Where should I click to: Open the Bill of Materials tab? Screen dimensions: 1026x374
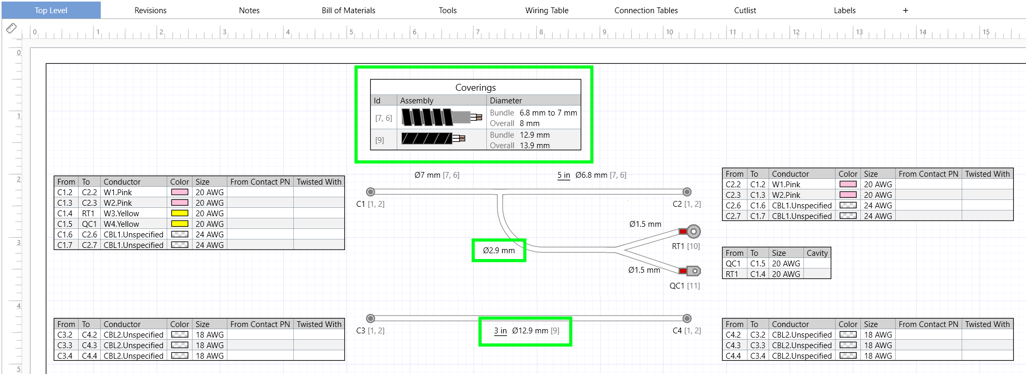[x=349, y=11]
